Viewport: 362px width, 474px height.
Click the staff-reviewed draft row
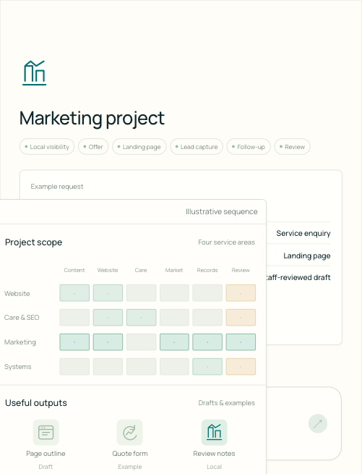point(298,277)
